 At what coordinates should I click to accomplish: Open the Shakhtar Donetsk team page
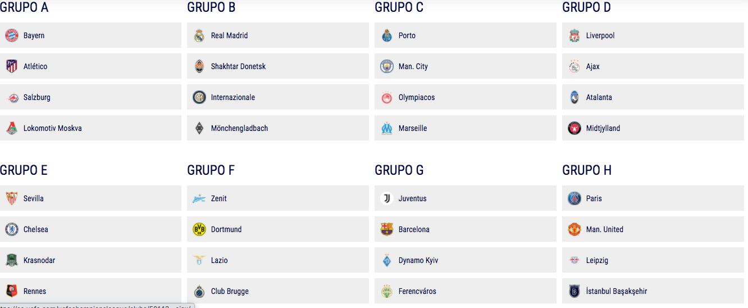coord(238,66)
